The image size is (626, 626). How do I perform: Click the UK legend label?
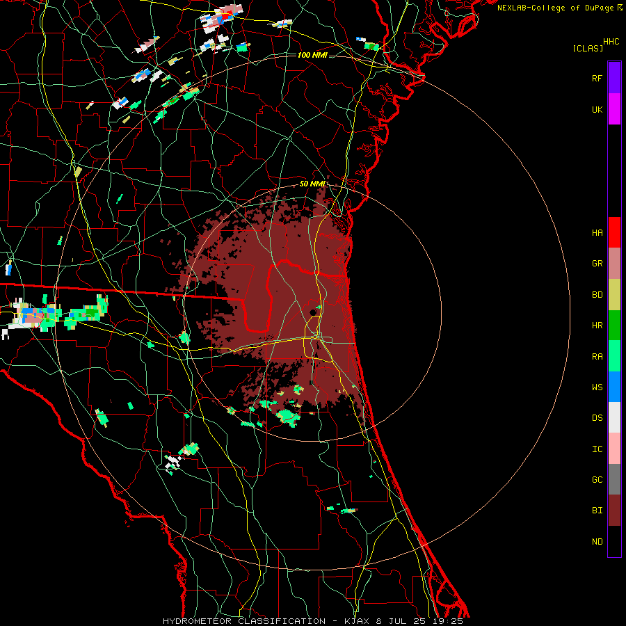597,109
